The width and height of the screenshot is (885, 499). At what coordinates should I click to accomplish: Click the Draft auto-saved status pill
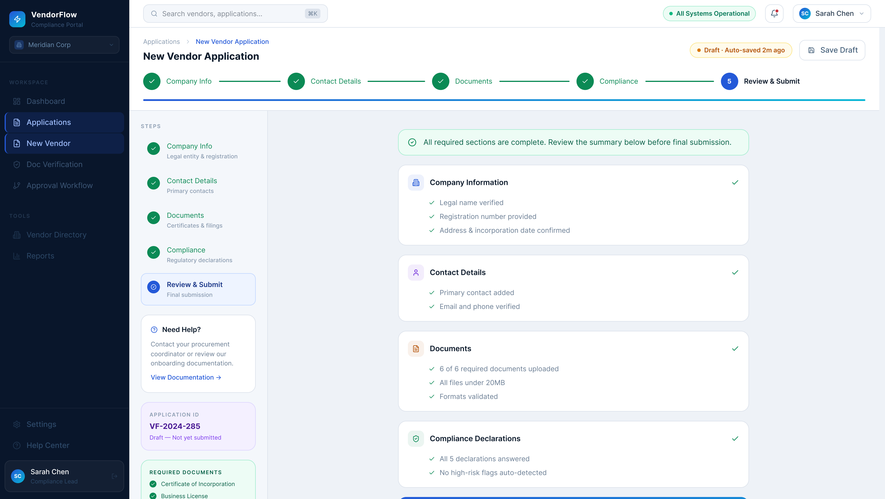click(x=741, y=50)
